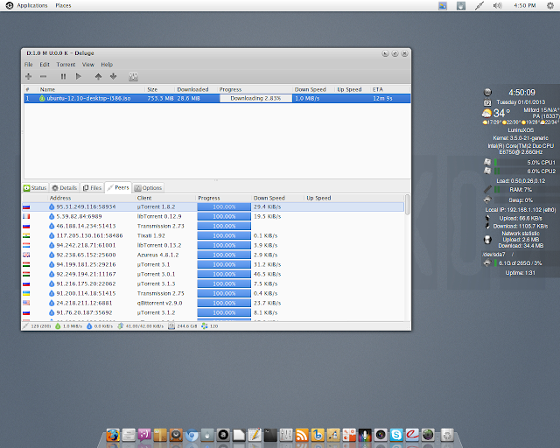Screen dimensions: 560x448
Task: Sort peers by Address column header
Action: [91, 198]
